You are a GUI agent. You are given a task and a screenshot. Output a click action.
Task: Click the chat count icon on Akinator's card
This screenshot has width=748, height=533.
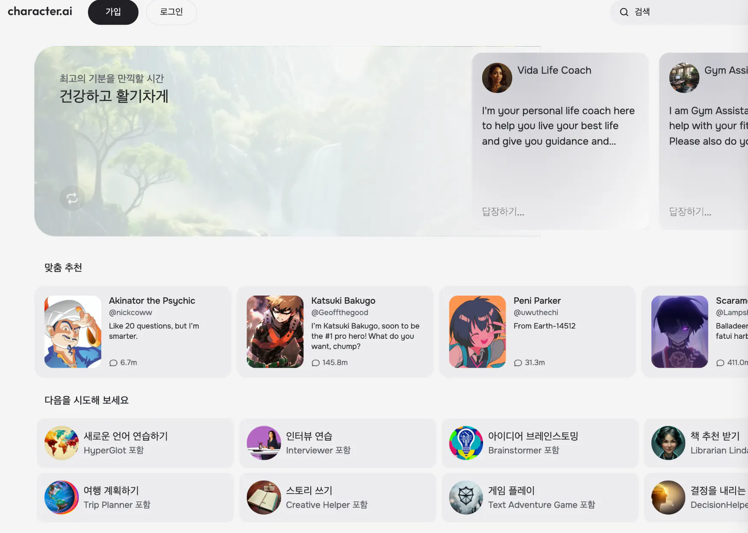[114, 362]
